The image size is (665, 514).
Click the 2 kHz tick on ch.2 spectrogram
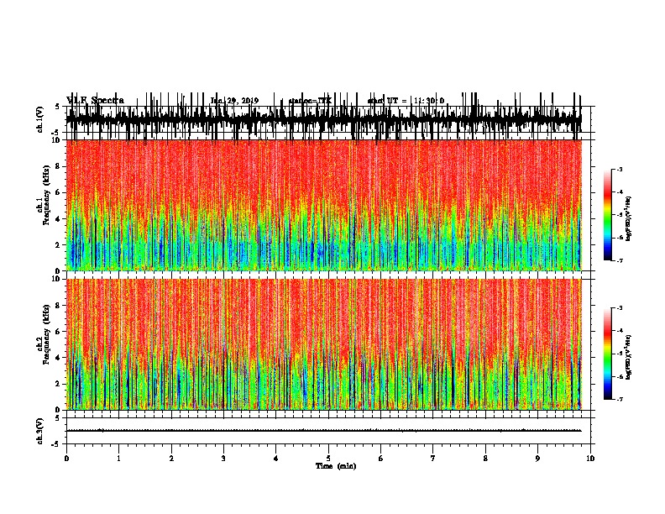click(58, 384)
